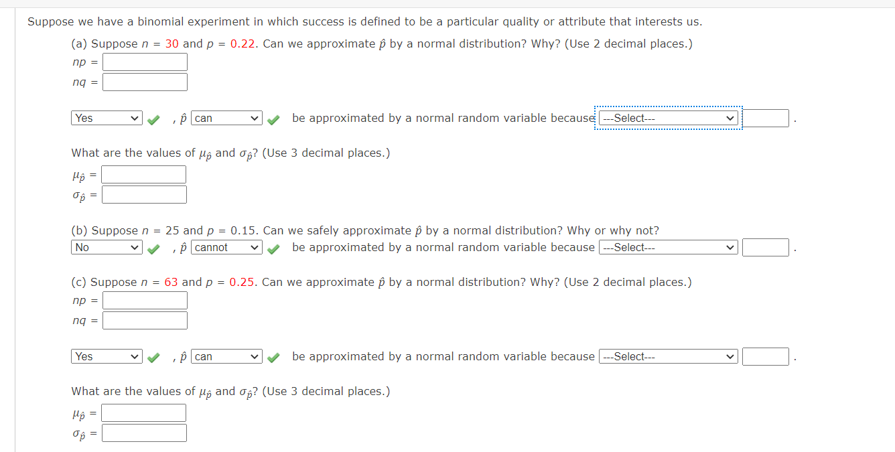
Task: Click the nq input field in part (a)
Action: 145,82
